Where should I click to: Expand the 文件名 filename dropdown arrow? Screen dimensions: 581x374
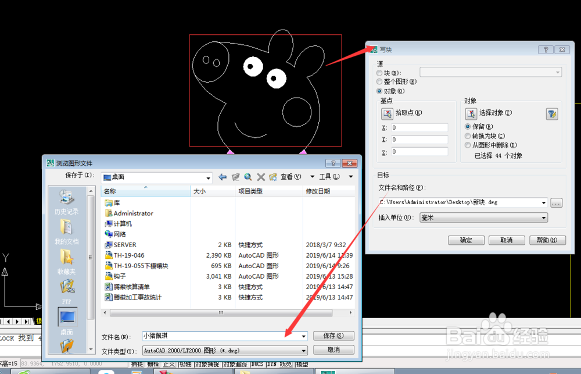pyautogui.click(x=303, y=336)
